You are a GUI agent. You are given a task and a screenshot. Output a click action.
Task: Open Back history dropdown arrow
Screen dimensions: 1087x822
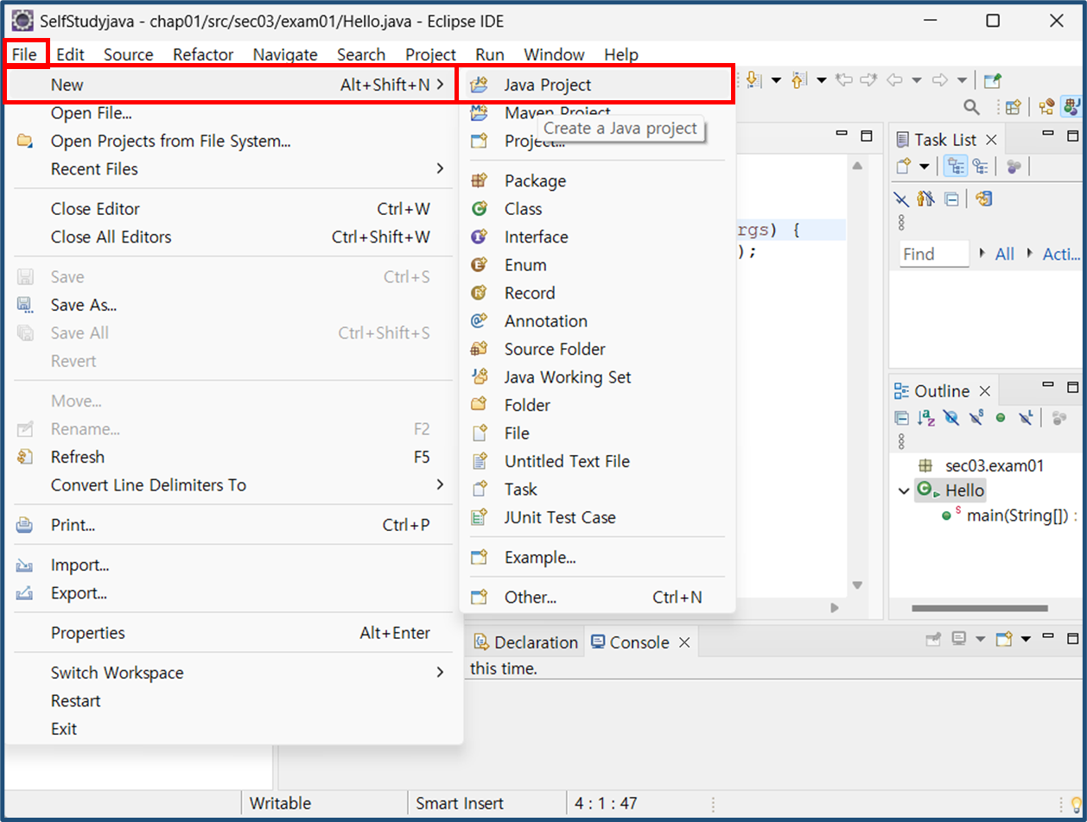(917, 80)
